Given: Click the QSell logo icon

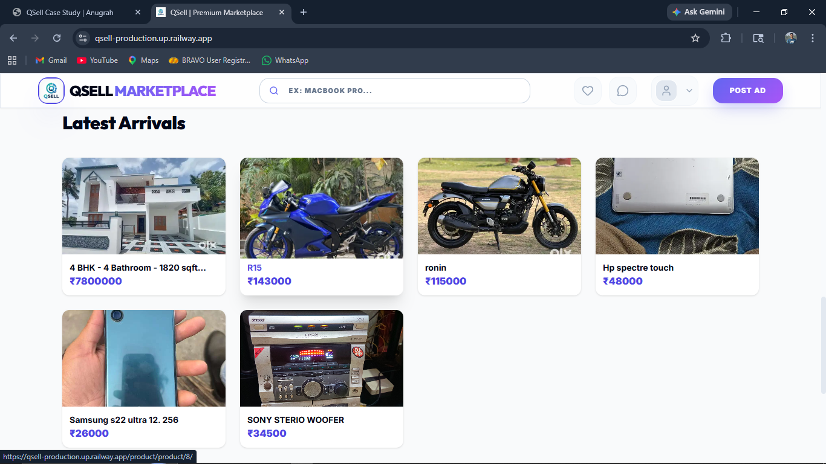Looking at the screenshot, I should point(51,91).
